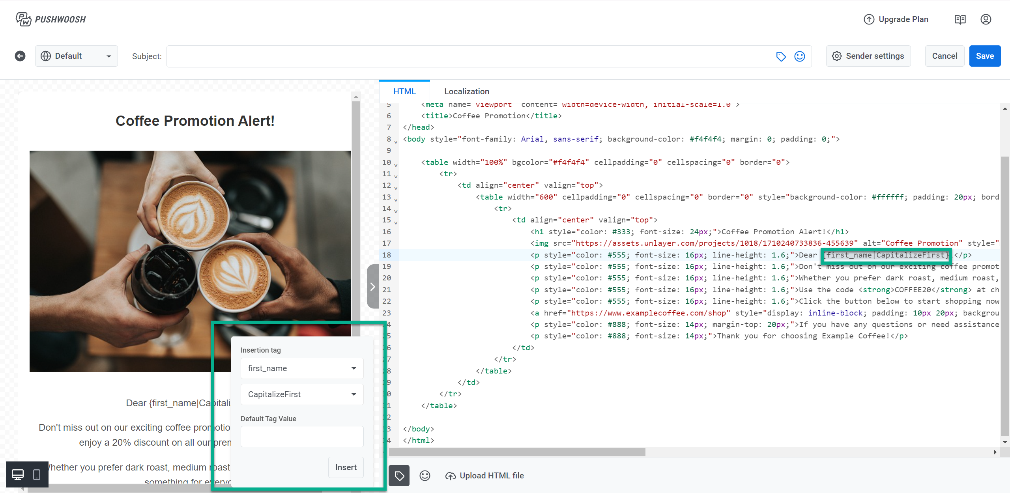
Task: Click the back arrow icon
Action: 20,56
